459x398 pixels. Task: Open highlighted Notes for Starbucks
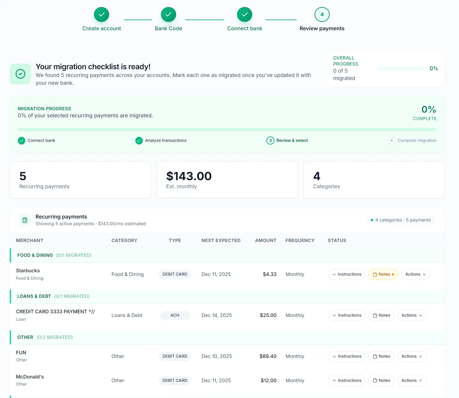point(383,274)
